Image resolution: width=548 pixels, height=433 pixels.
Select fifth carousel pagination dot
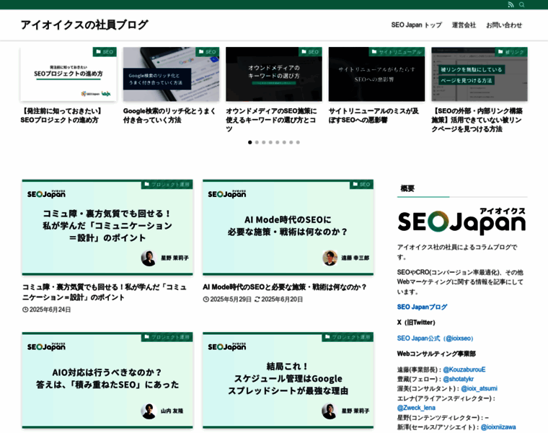coord(277,142)
